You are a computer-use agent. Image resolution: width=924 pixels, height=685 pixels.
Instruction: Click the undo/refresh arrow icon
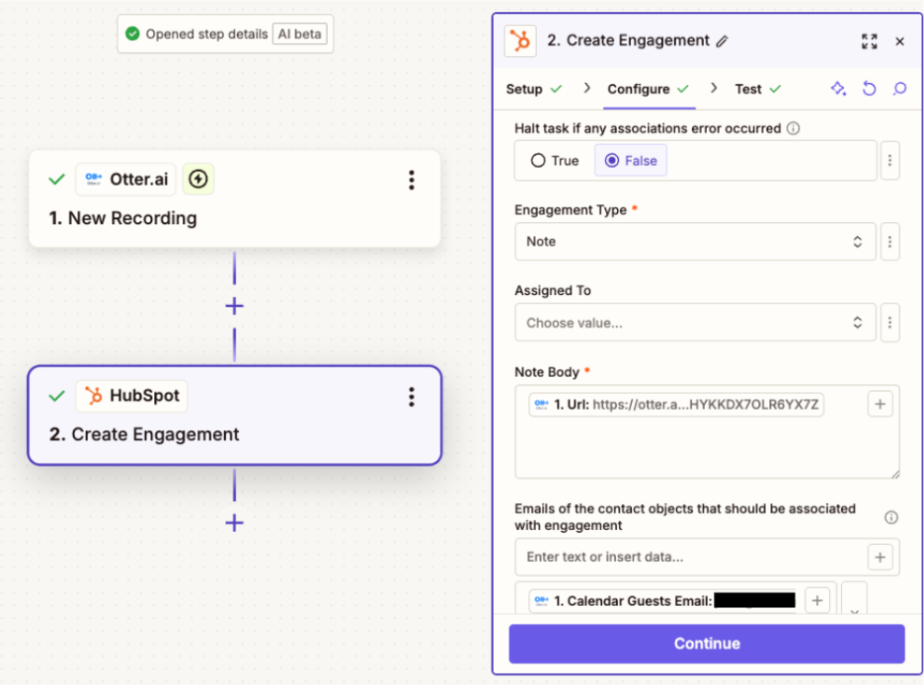869,89
